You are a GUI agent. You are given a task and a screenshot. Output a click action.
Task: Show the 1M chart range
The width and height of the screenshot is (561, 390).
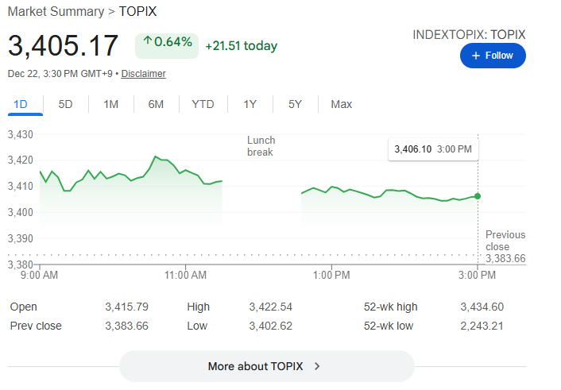tap(111, 104)
